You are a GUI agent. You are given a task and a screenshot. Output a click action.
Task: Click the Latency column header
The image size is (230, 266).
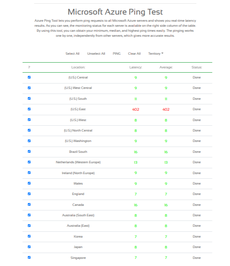[135, 67]
